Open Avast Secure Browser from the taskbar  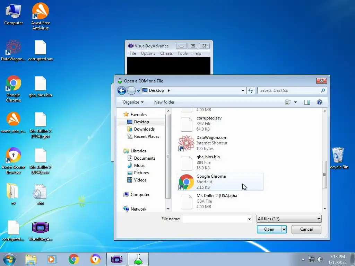click(x=95, y=259)
